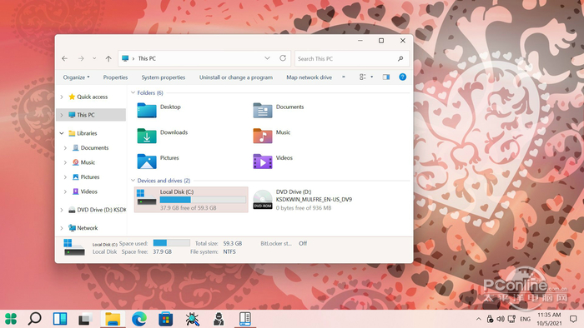
Task: Expand Documents library in sidebar
Action: coord(65,148)
